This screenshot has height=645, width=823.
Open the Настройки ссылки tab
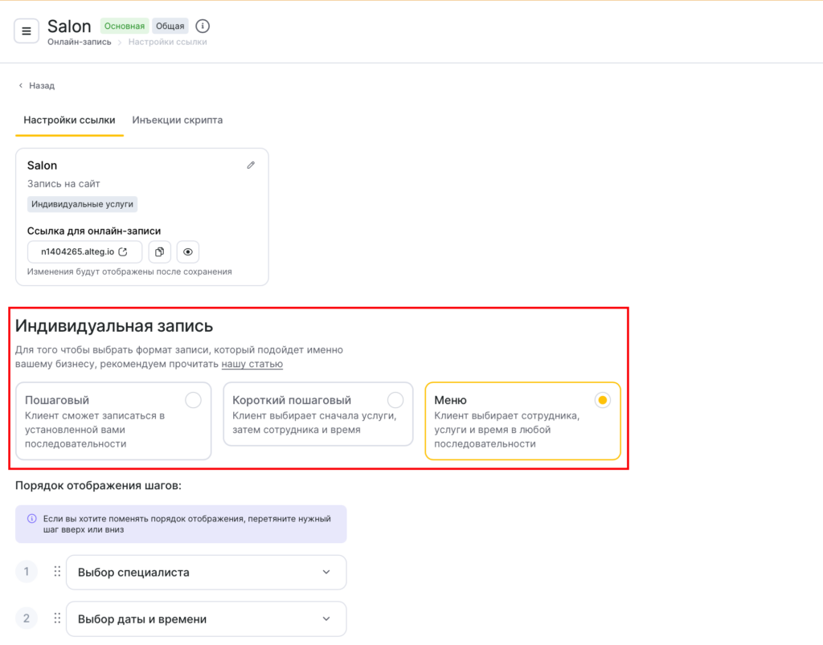coord(69,120)
